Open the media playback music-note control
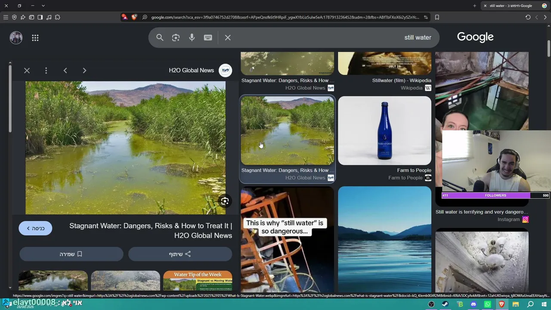 point(49,17)
